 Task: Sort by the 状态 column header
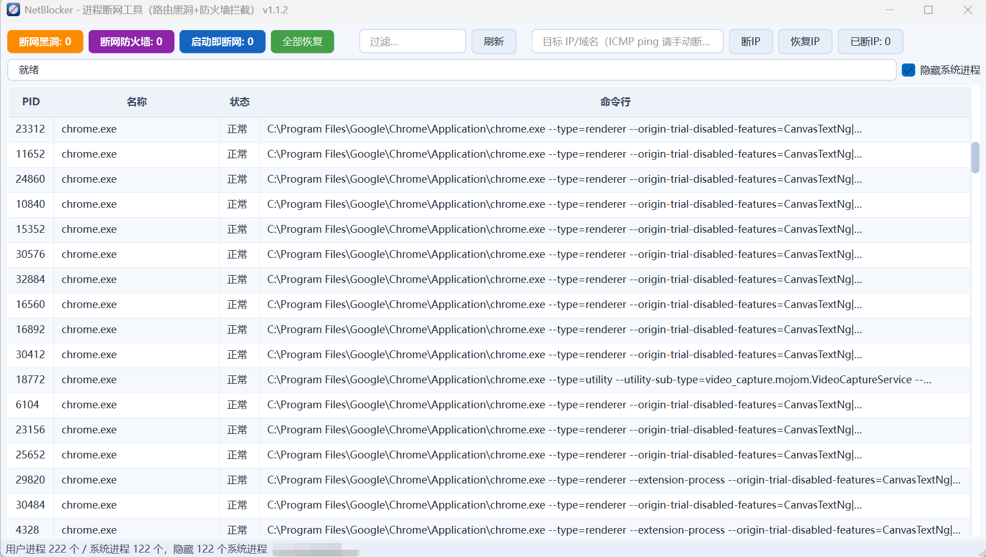240,102
